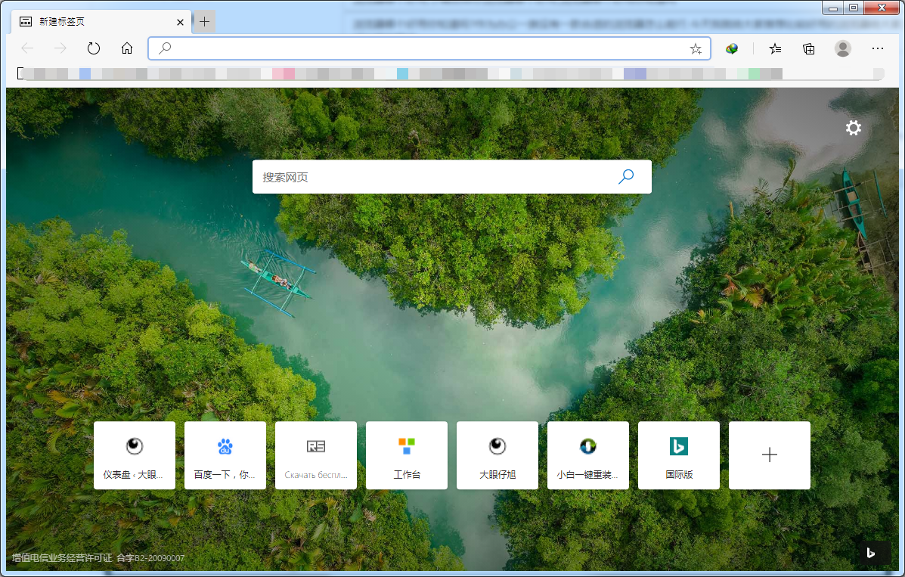Click the Refresh page icon

94,48
